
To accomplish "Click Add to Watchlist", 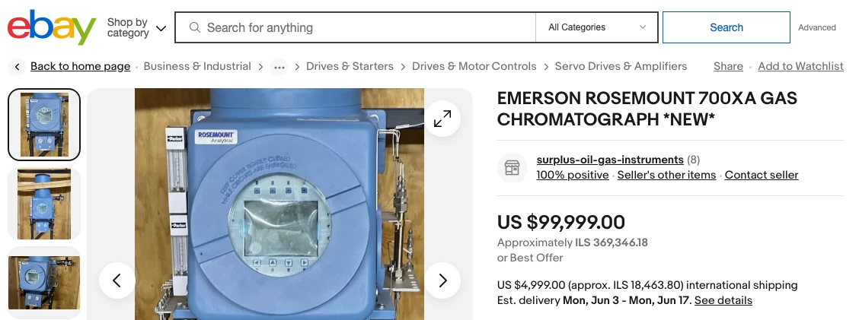I will [x=800, y=66].
